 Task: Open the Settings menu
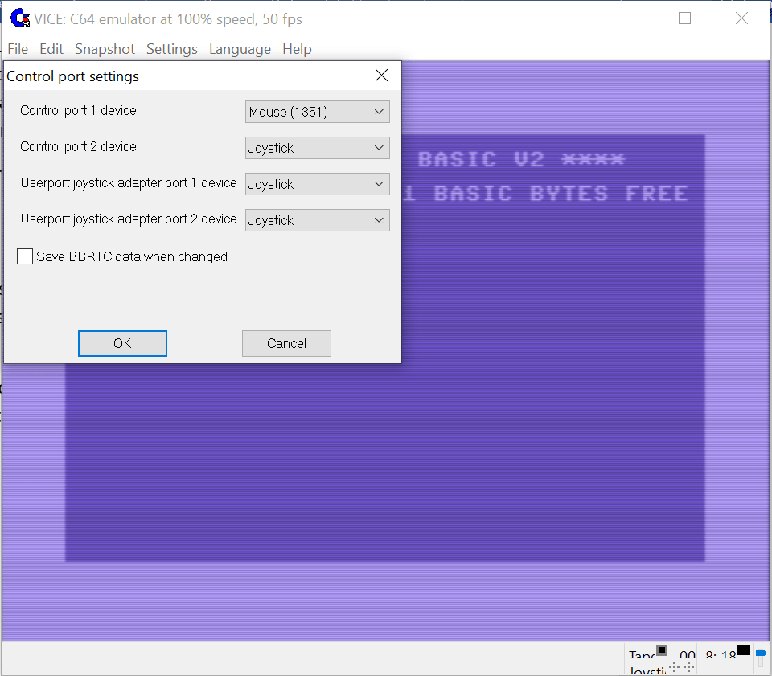(171, 49)
